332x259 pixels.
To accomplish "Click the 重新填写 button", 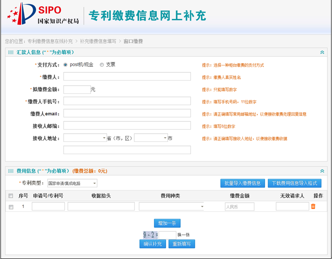I will [182, 244].
